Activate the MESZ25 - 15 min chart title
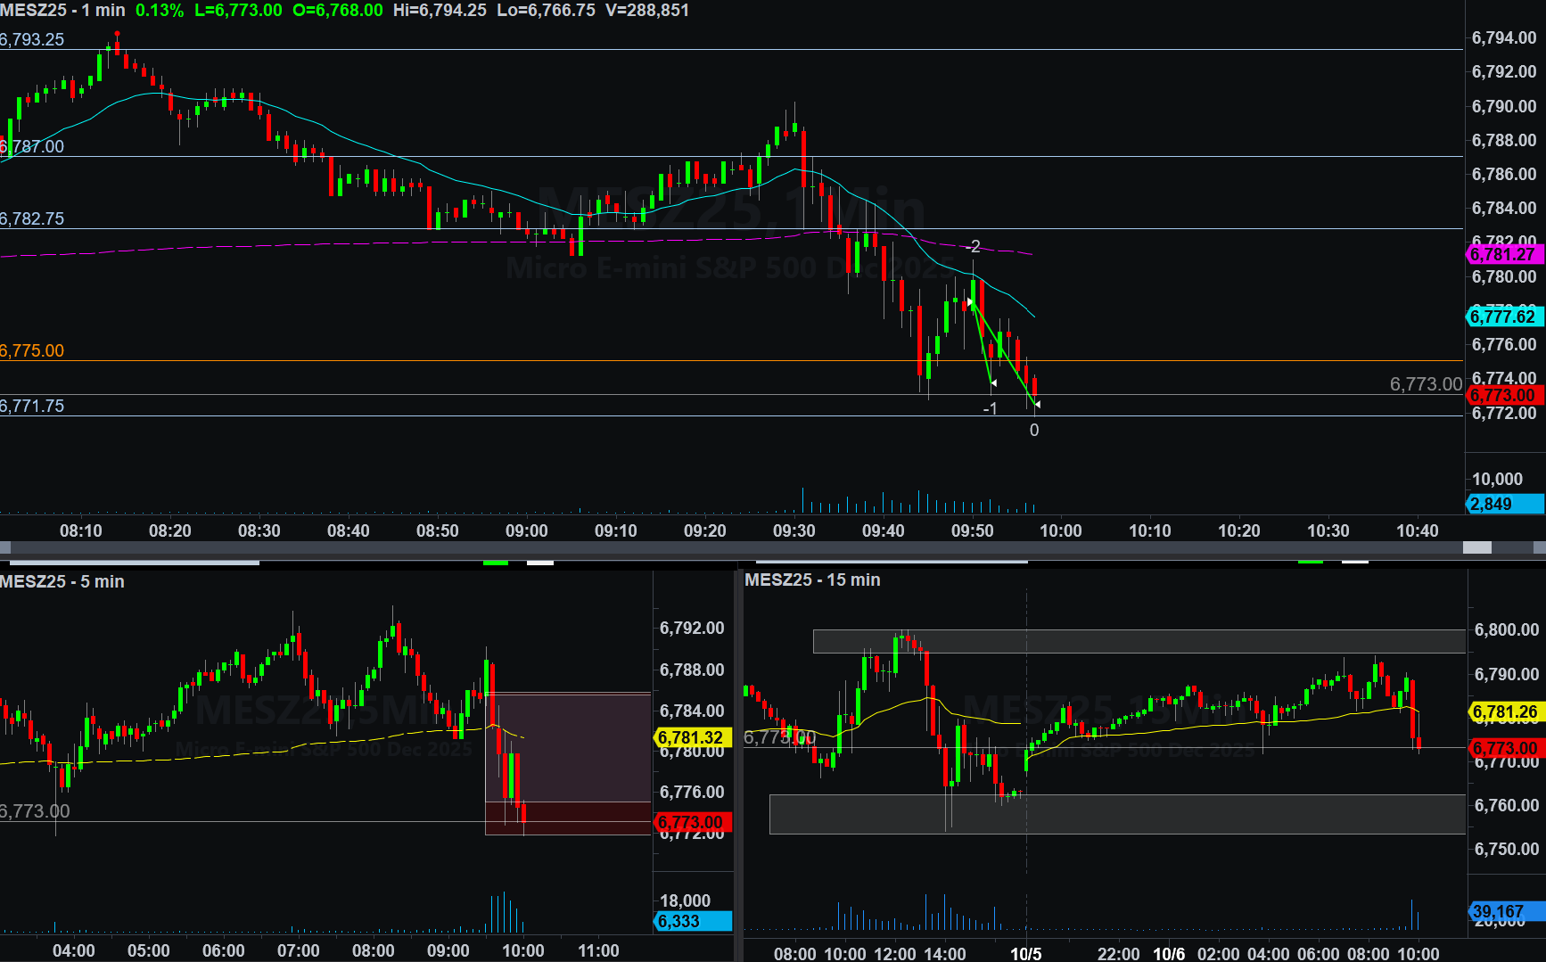This screenshot has height=962, width=1546. point(812,580)
